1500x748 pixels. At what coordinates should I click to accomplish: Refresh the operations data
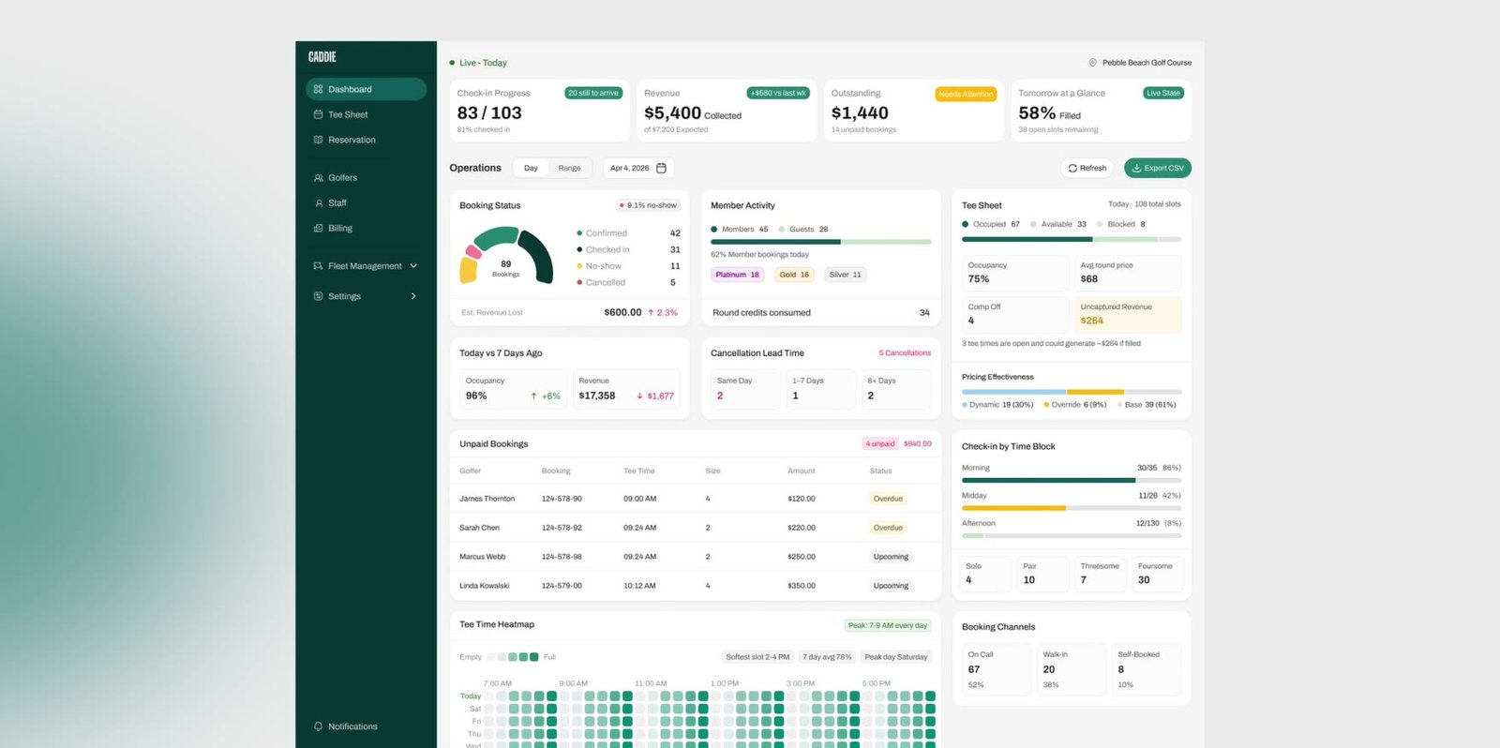(1087, 168)
